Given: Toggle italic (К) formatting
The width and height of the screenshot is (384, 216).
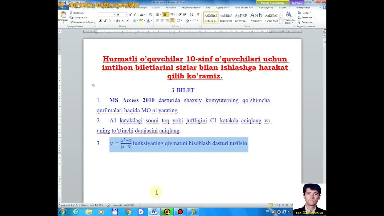Looking at the screenshot, I should pos(105,21).
